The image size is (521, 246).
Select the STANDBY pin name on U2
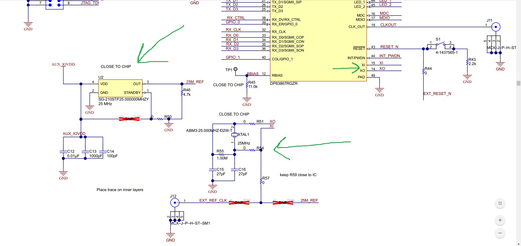click(x=132, y=92)
